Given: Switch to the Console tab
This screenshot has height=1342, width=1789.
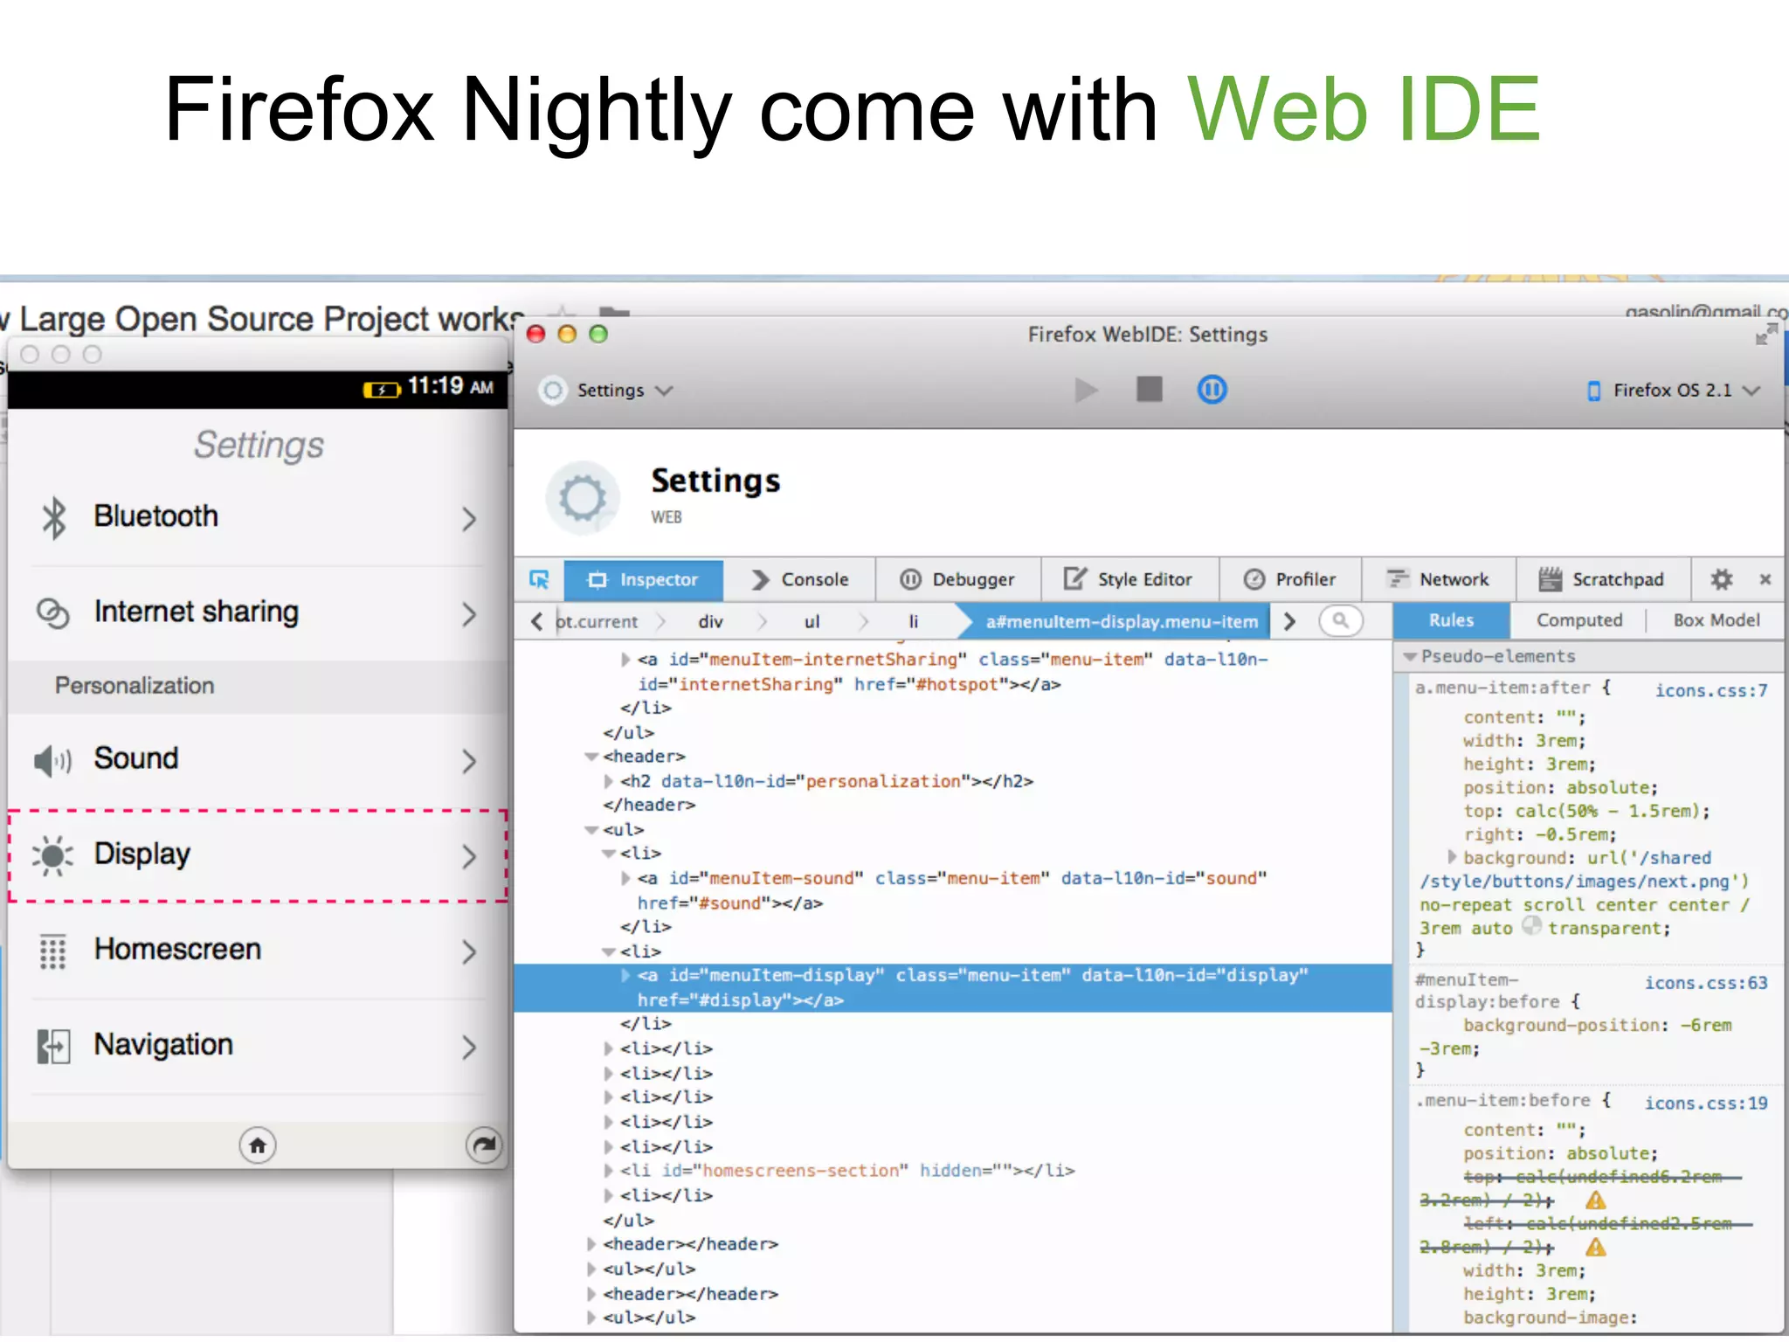Looking at the screenshot, I should point(799,579).
